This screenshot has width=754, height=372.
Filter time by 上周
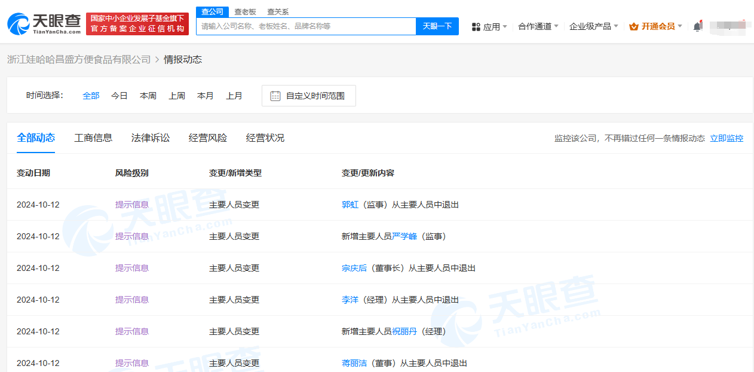[x=177, y=96]
